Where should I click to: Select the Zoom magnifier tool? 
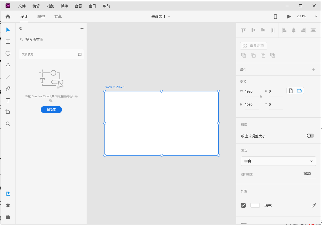[8, 124]
